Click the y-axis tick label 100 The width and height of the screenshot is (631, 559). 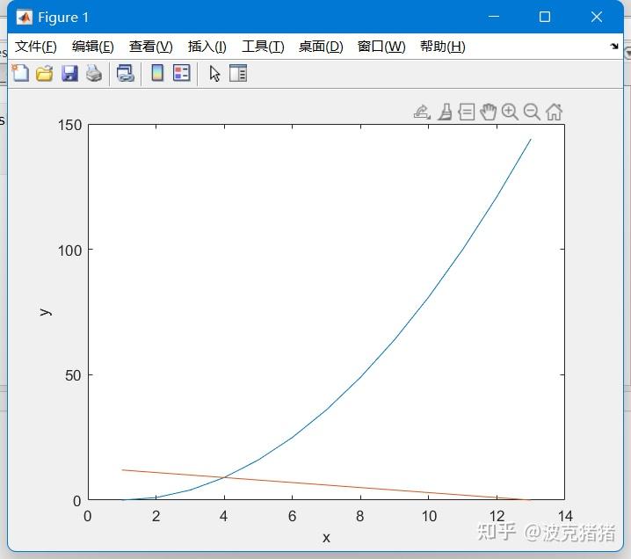pos(69,250)
